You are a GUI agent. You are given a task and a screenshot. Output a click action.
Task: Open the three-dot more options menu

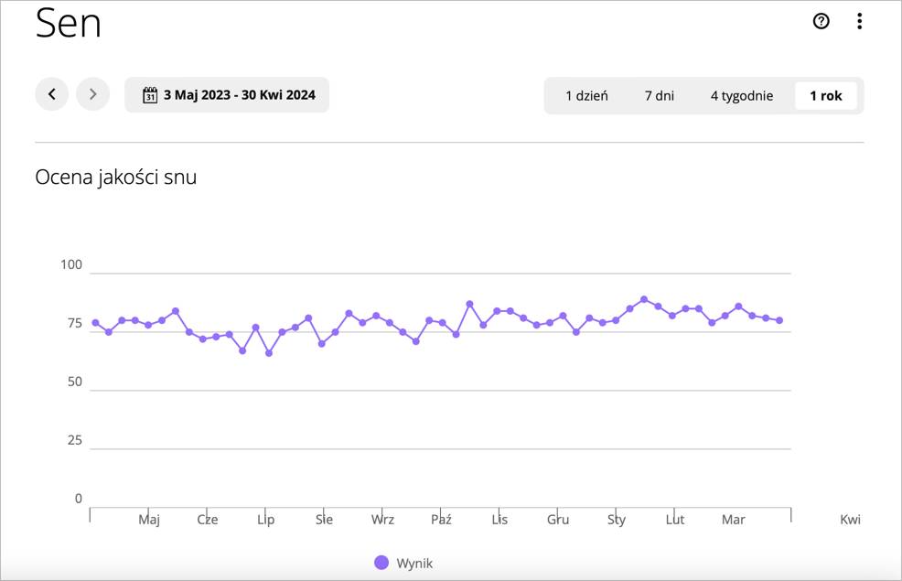(x=859, y=21)
